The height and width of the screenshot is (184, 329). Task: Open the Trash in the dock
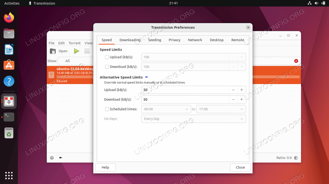(x=9, y=133)
